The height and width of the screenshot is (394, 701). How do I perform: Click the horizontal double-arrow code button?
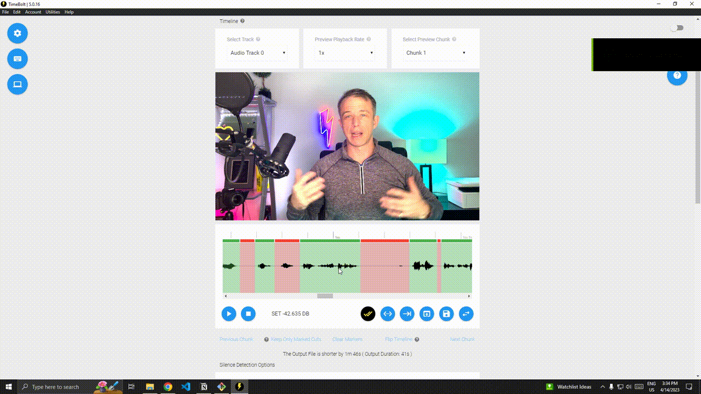coord(387,314)
